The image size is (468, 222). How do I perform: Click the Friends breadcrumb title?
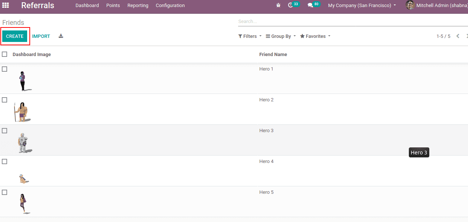click(x=13, y=23)
